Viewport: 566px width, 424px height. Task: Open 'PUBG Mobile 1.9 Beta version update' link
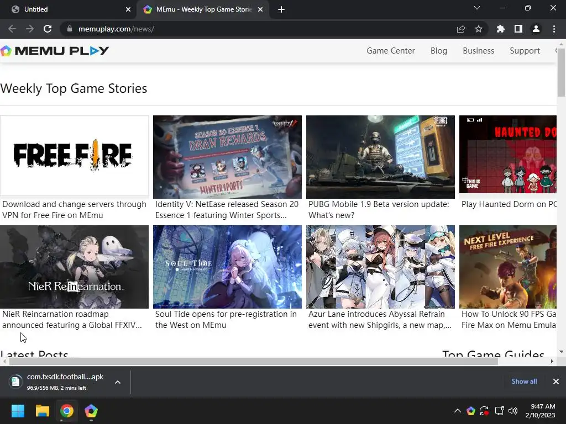(379, 209)
